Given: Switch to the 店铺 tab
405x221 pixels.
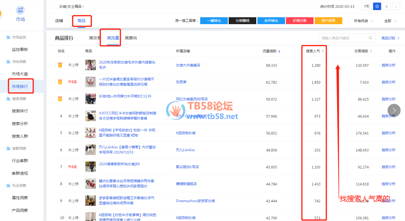Looking at the screenshot, I should click(59, 21).
